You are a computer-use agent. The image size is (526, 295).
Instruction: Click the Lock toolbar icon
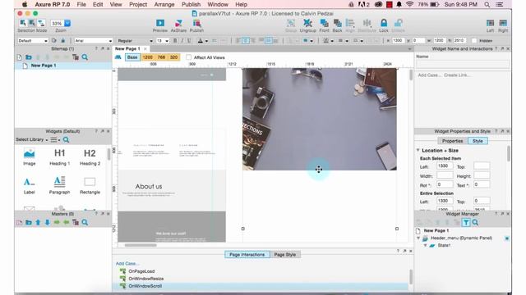384,23
